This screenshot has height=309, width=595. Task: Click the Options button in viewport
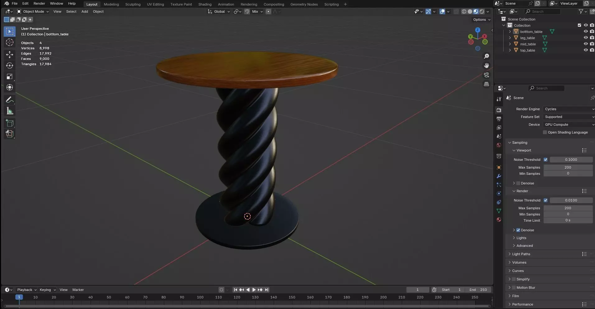[481, 20]
